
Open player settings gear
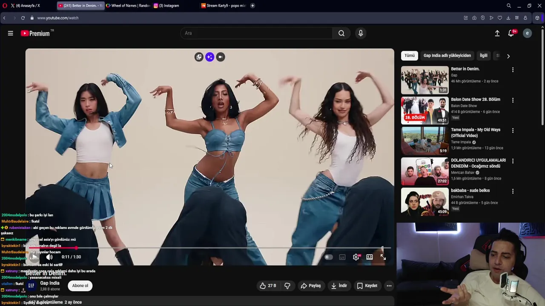click(x=356, y=257)
